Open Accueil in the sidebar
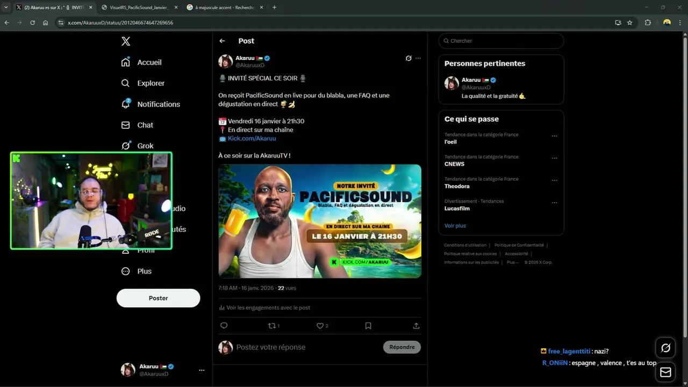Image resolution: width=688 pixels, height=387 pixels. point(141,62)
